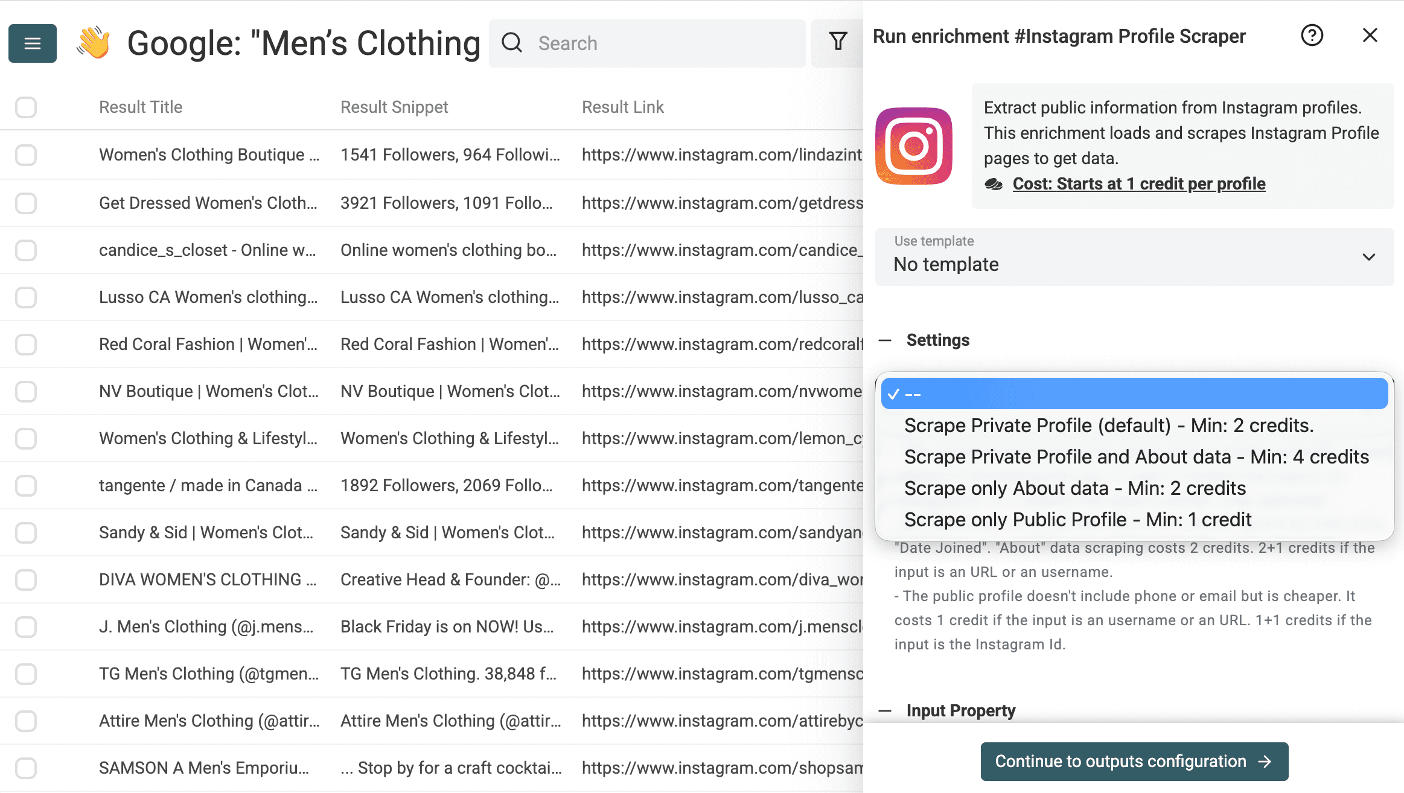Check the Lusso CA Women's clothing row
The image size is (1404, 793).
click(x=26, y=297)
